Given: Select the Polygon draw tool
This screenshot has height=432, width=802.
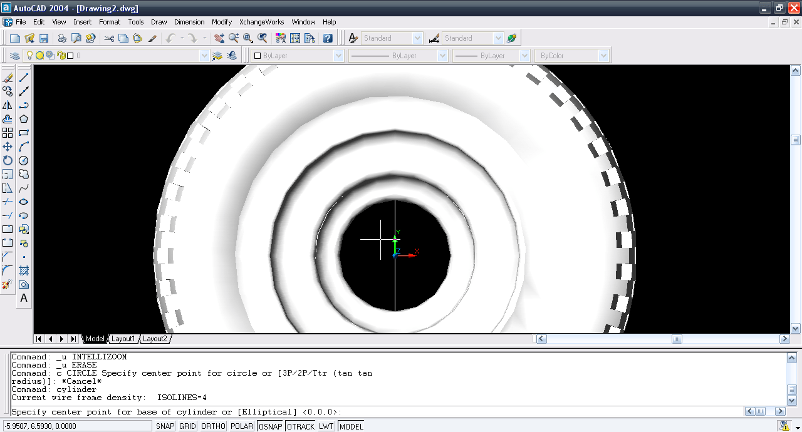Looking at the screenshot, I should 24,119.
